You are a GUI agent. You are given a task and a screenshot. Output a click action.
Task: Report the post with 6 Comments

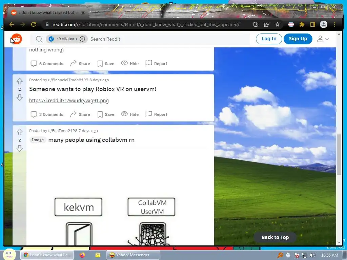click(x=156, y=64)
